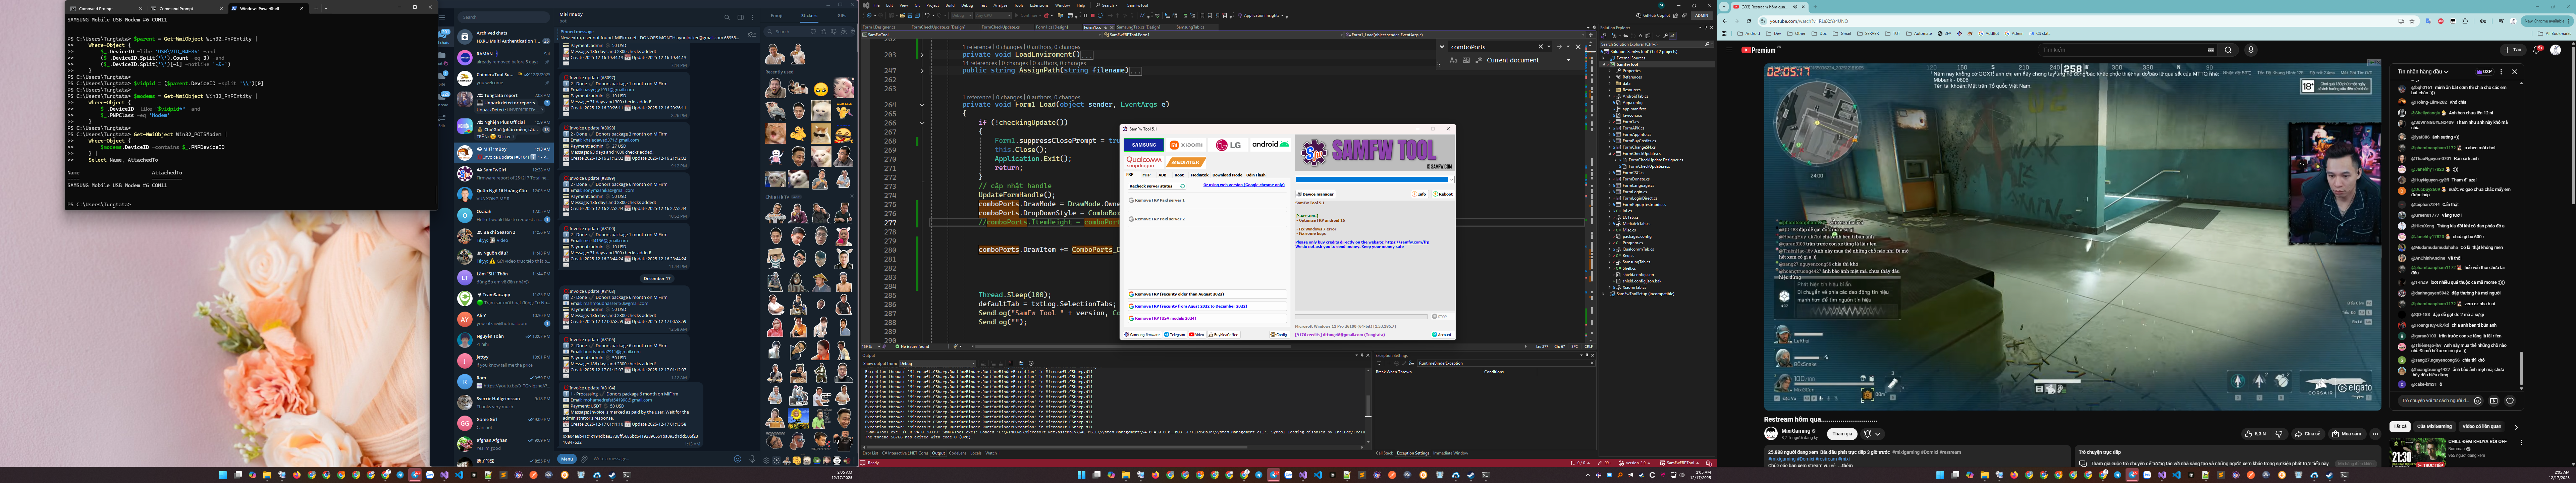Start YouTube voice search with the microphone
Viewport: 2576px width, 483px height.
pos(2251,50)
